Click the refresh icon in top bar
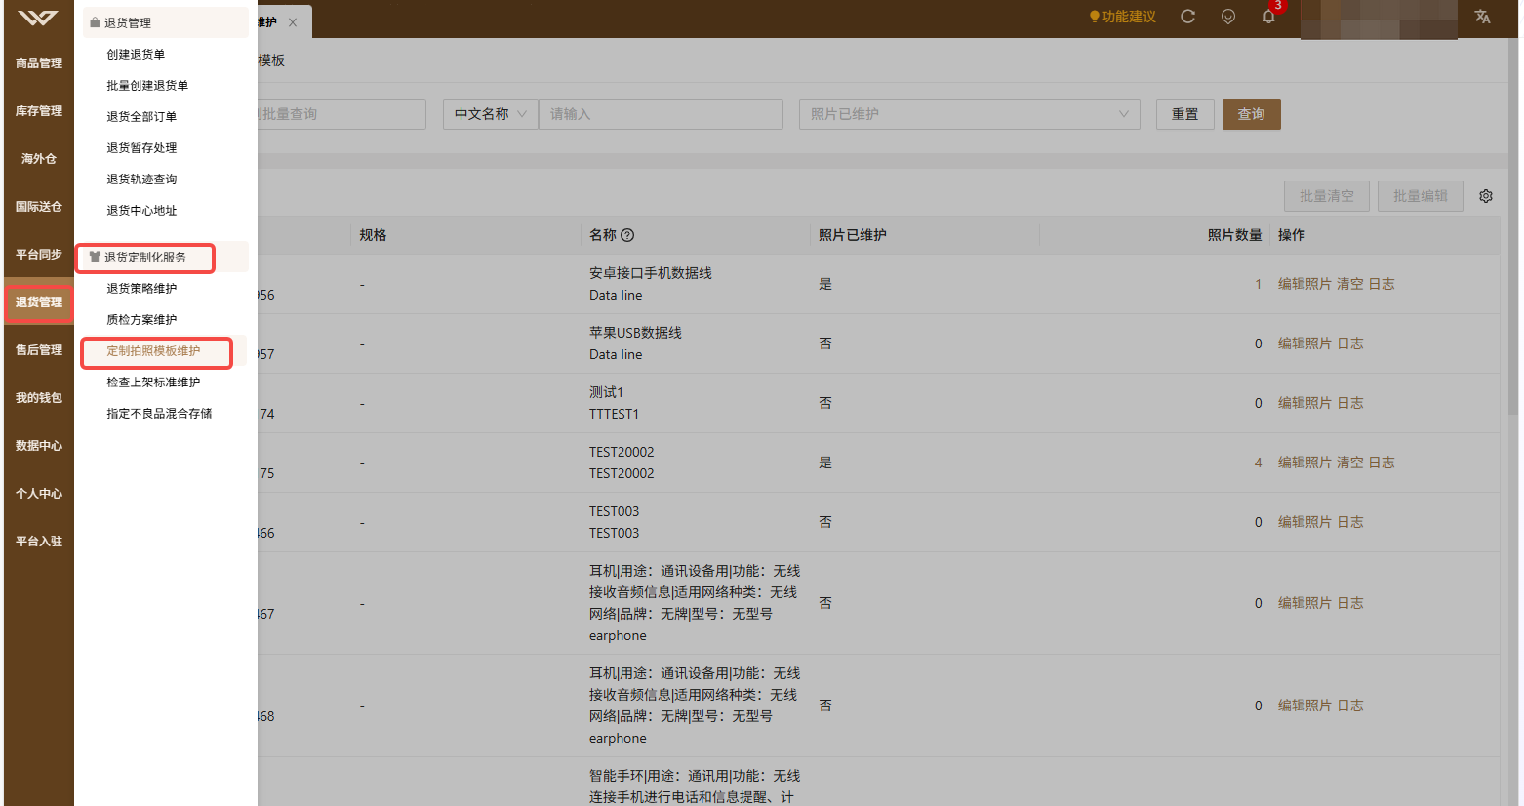Viewport: 1524px width, 806px height. pos(1187,17)
